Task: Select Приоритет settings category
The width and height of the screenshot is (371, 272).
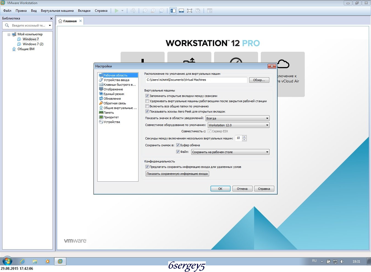Action: pyautogui.click(x=111, y=117)
